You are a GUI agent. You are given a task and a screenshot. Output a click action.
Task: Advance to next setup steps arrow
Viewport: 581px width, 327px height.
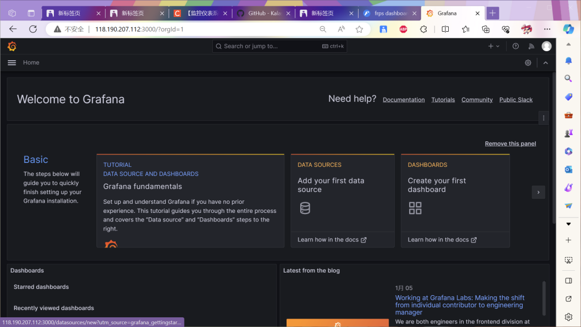point(538,192)
